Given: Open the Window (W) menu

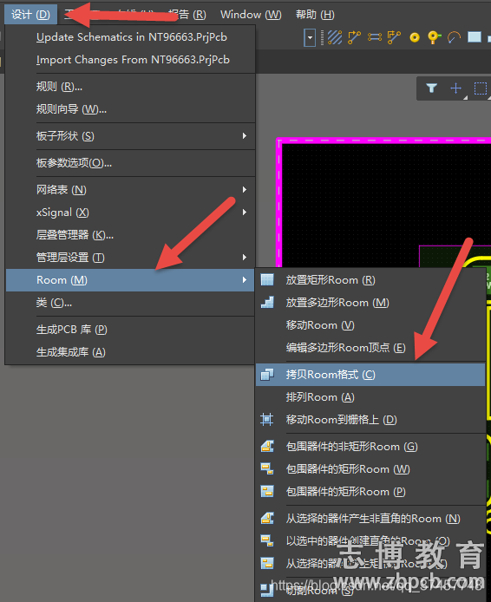Looking at the screenshot, I should [251, 15].
